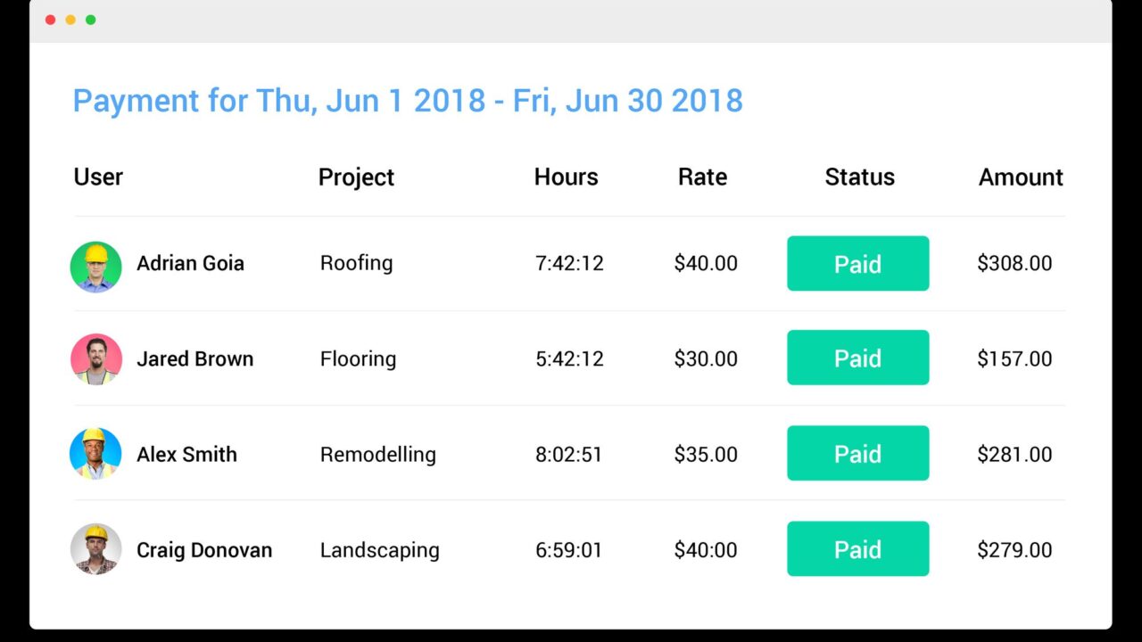Click Alex Smith's profile avatar

pos(95,454)
